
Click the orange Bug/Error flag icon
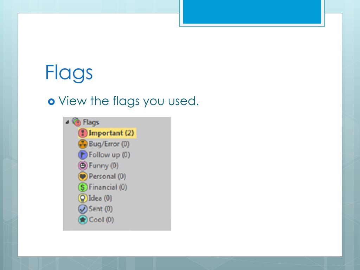click(83, 144)
